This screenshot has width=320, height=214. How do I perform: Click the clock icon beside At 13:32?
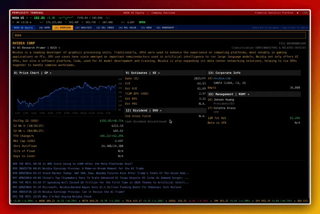pos(13,22)
